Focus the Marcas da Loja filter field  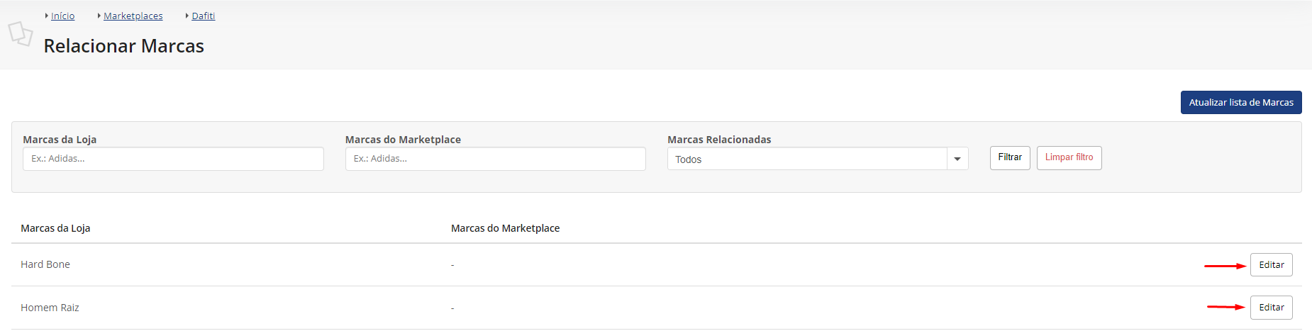pos(173,159)
